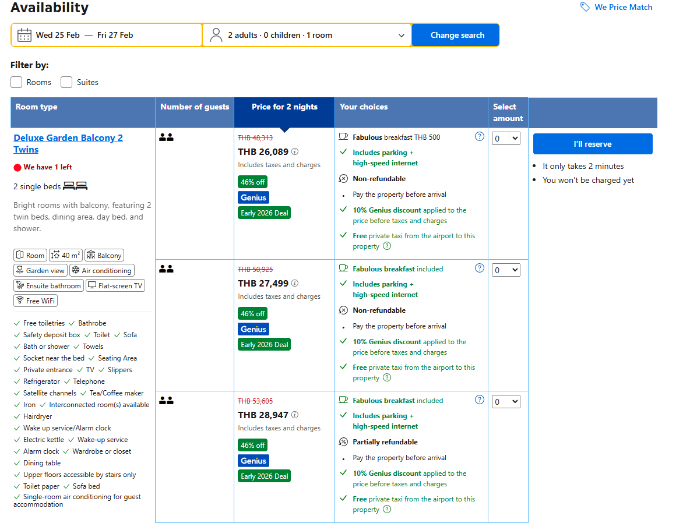Enable the Suites filter checkbox
690x523 pixels.
pos(66,82)
